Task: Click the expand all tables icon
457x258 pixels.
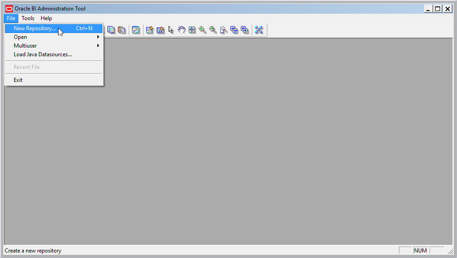Action: tap(244, 30)
